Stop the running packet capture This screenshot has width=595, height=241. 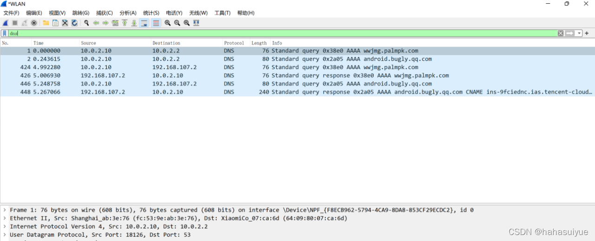tap(15, 23)
